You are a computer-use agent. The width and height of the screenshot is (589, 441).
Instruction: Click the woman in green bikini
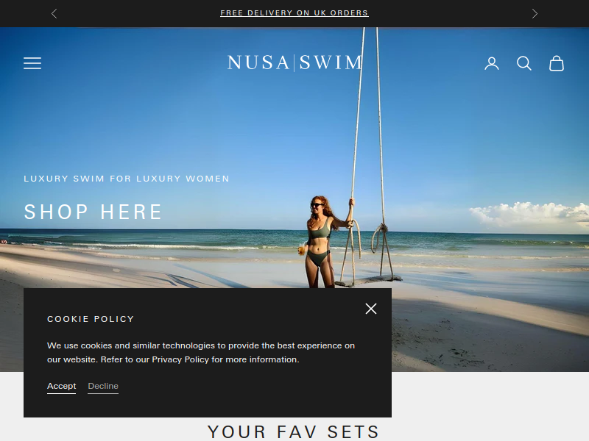(x=321, y=242)
